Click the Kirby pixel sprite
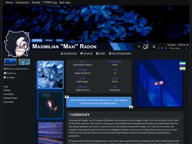Screen dimensions: 192x144 pos(156,83)
